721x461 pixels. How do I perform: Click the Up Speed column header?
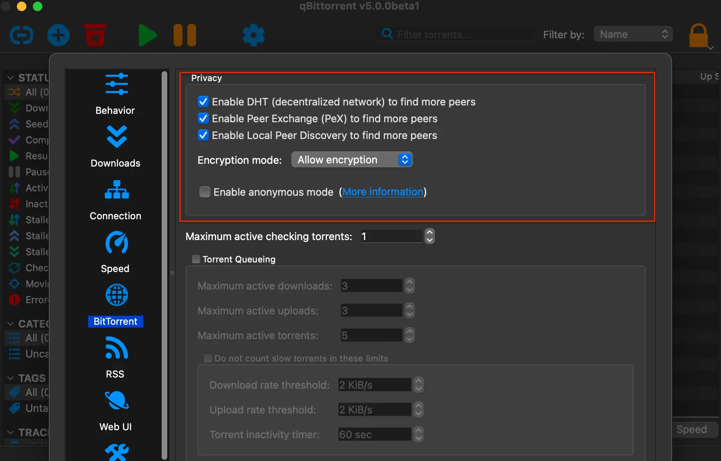coord(709,76)
